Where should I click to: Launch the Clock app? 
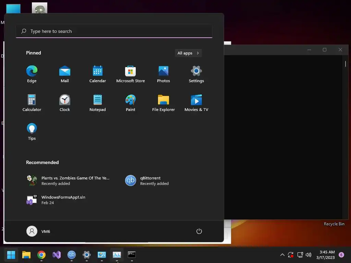click(x=65, y=103)
